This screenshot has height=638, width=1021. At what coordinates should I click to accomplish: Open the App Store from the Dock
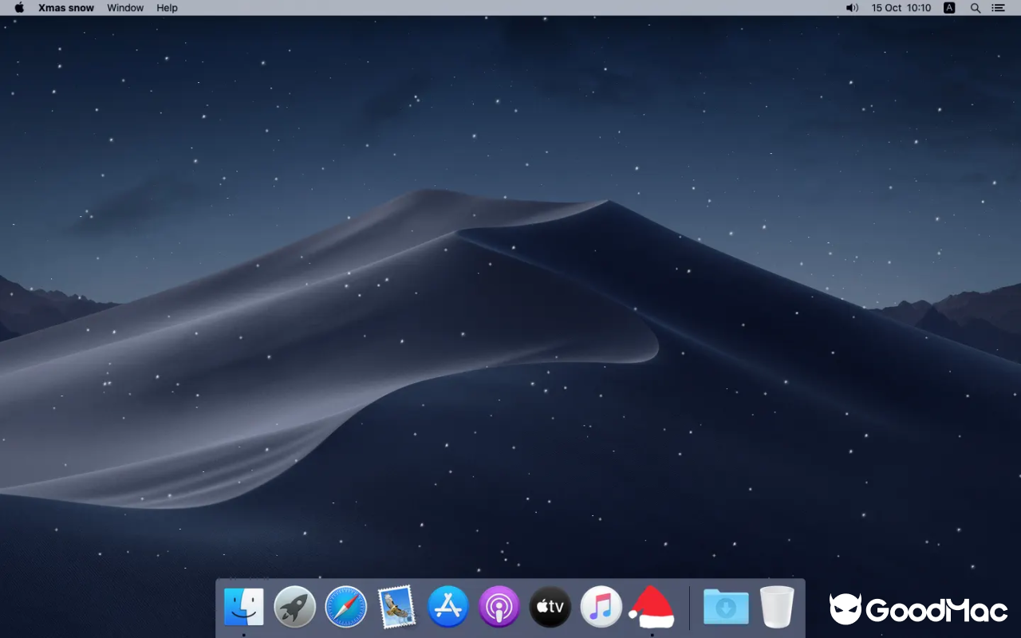(x=448, y=607)
